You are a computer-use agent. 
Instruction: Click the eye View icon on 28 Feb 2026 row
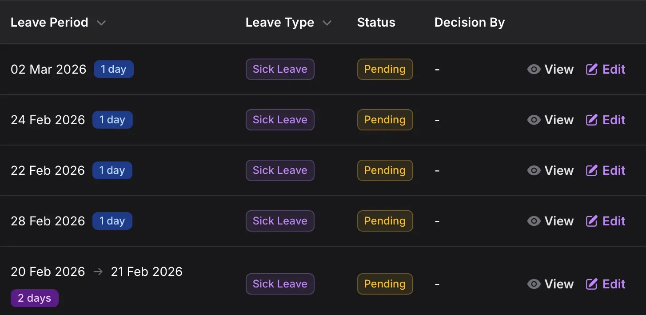point(534,221)
